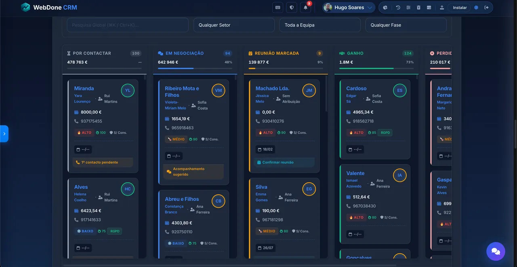The image size is (517, 267).
Task: Click Acompanhamento sugerido on Ribeiro Mota card
Action: 193,172
